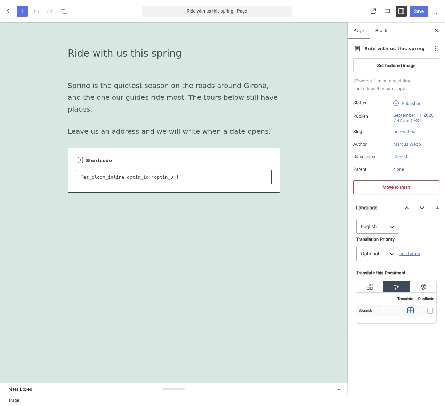
Task: Open the edit terms link
Action: [410, 254]
